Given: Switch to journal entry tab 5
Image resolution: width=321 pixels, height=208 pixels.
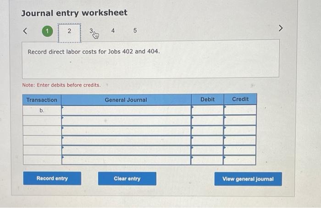Looking at the screenshot, I should pyautogui.click(x=135, y=31).
